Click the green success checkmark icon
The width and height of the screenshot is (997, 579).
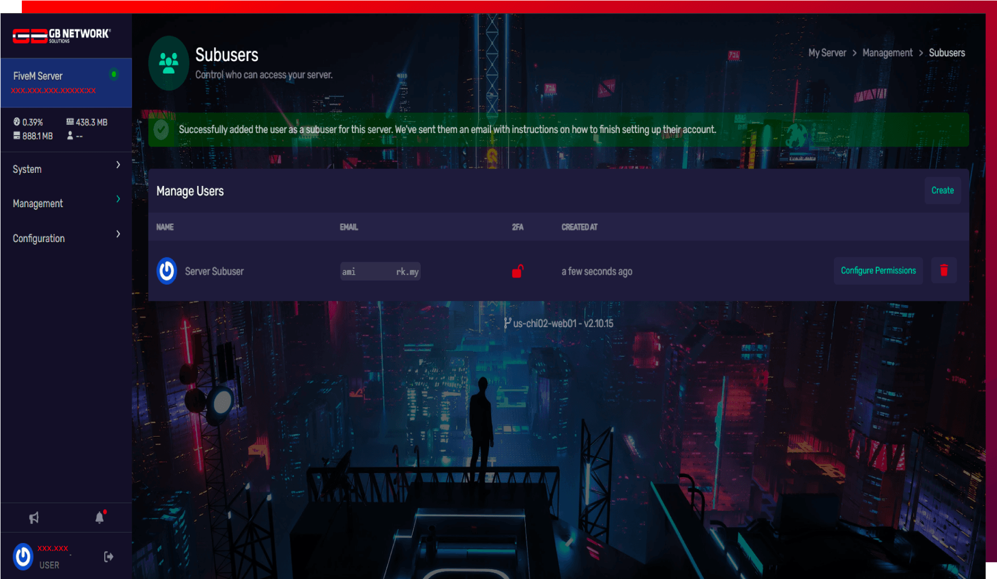point(161,130)
